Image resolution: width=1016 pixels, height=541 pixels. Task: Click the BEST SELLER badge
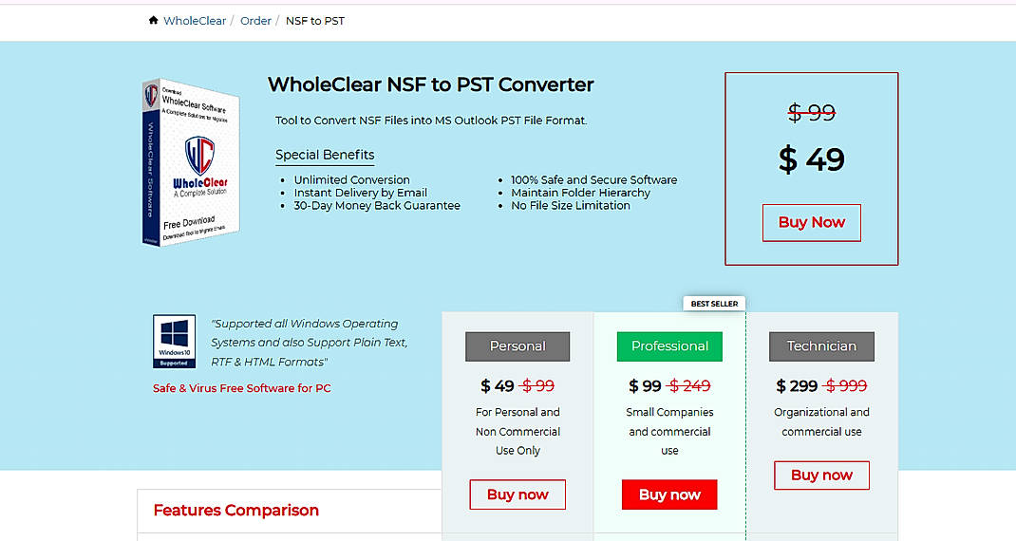(x=714, y=303)
